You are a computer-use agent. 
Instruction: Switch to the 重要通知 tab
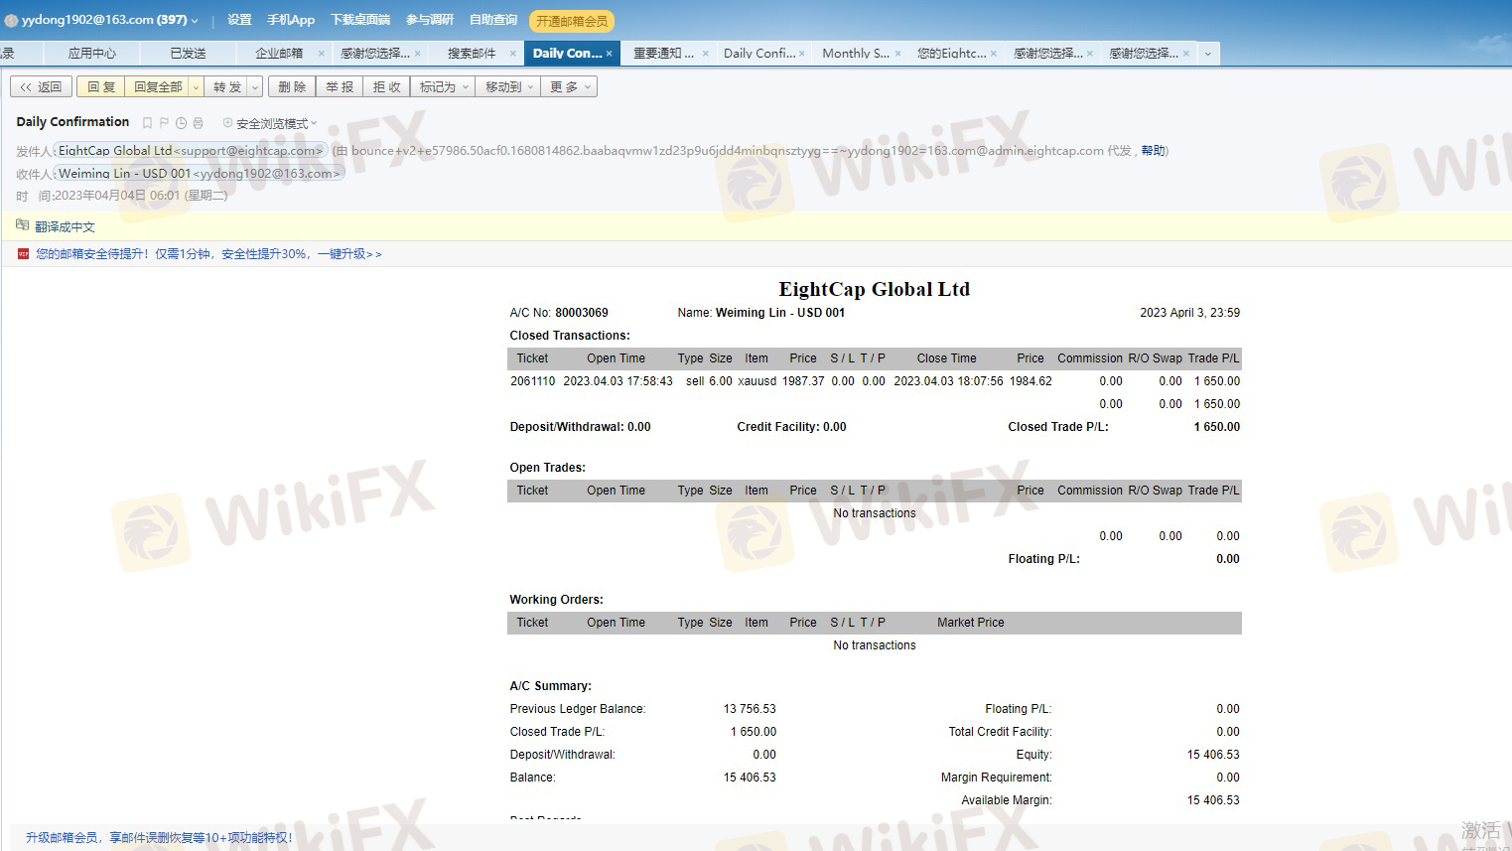click(x=663, y=54)
